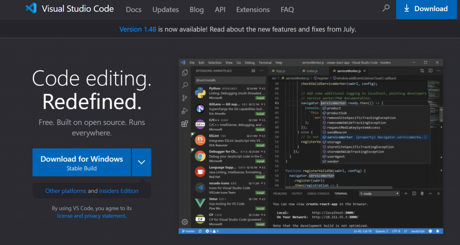Click the feedback smiley status bar icon
The width and height of the screenshot is (460, 245).
[x=430, y=231]
